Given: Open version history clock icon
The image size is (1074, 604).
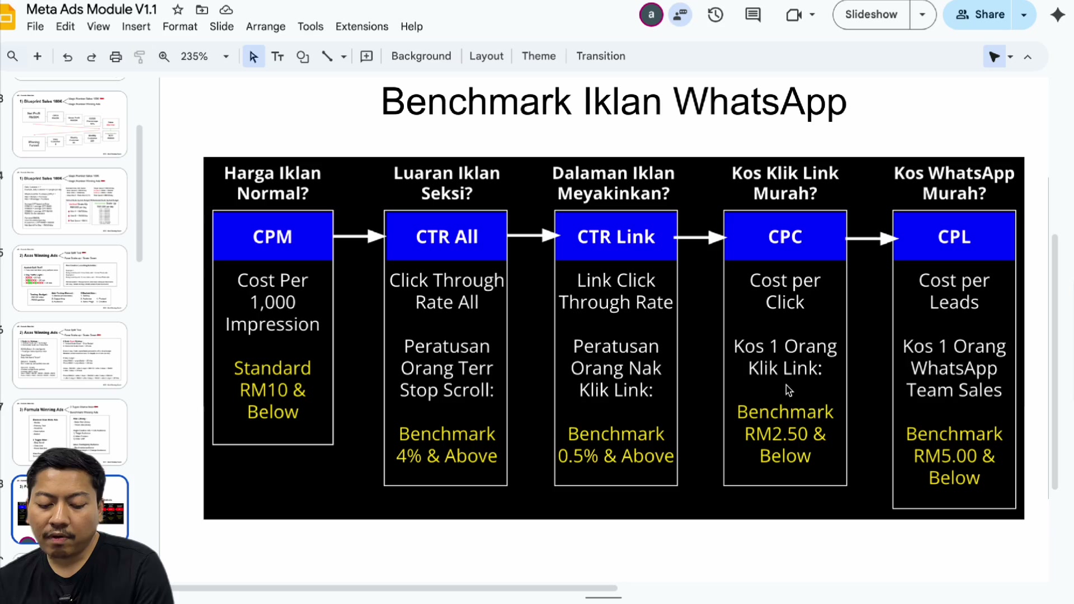Looking at the screenshot, I should pyautogui.click(x=715, y=15).
